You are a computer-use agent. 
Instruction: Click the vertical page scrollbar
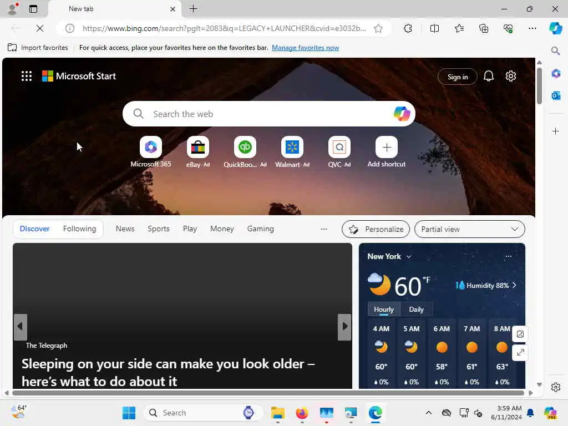539,86
